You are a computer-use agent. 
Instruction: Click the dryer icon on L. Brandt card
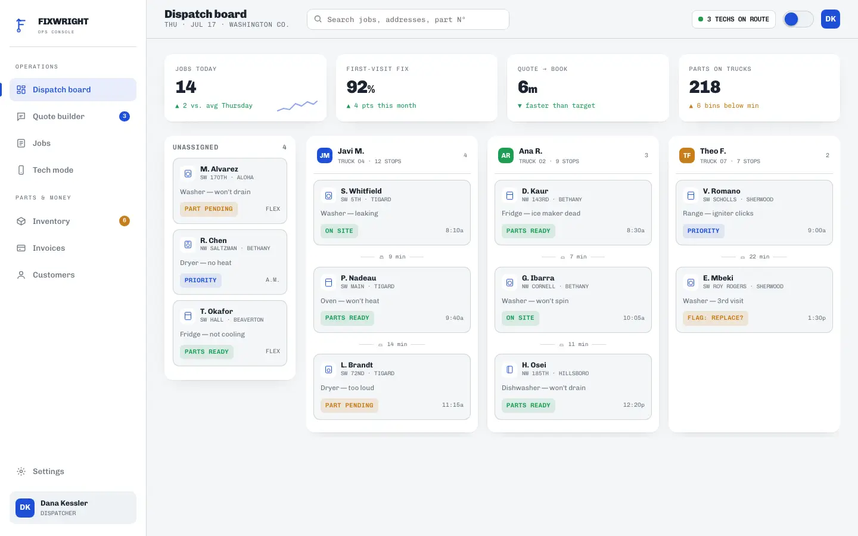pos(328,369)
